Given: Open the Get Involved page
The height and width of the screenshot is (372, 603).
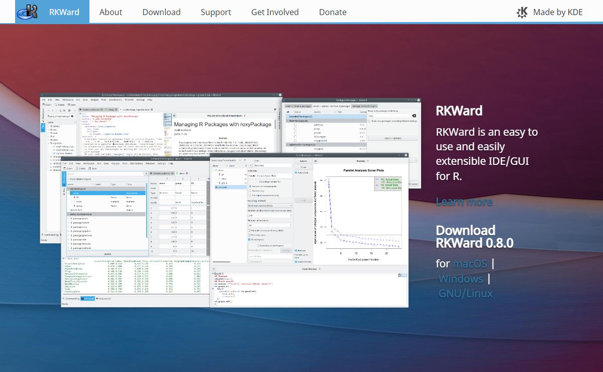Looking at the screenshot, I should [275, 12].
